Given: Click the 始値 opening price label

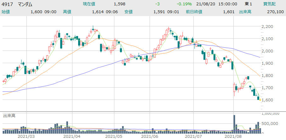Looking at the screenshot, I should click(x=6, y=12).
